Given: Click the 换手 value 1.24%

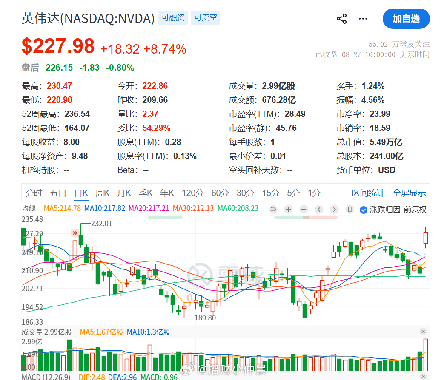Looking at the screenshot, I should tap(373, 86).
